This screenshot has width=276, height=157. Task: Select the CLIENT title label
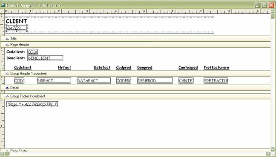(x=16, y=21)
